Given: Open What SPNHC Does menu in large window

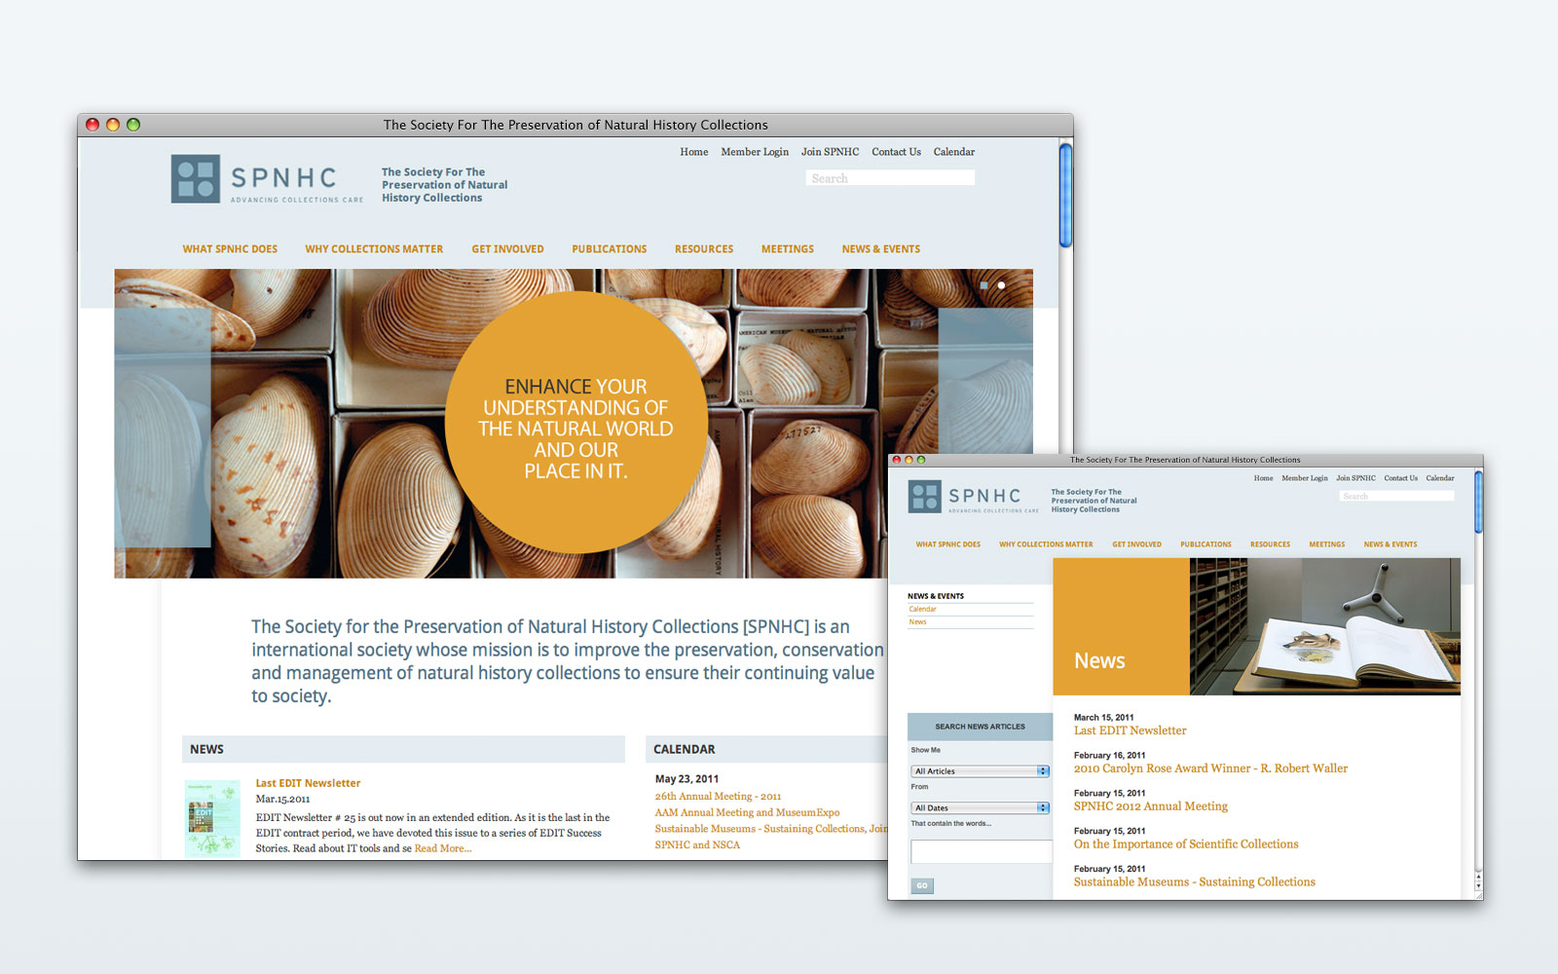Looking at the screenshot, I should click(230, 249).
